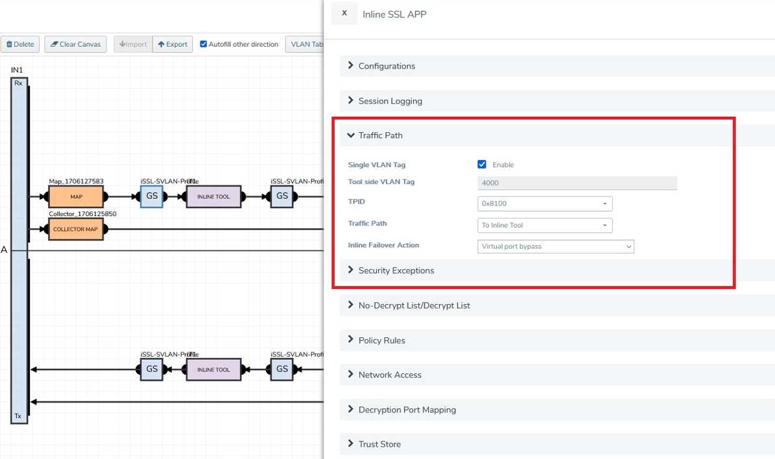
Task: Click the Tool side VLAN Tag label
Action: (x=381, y=182)
